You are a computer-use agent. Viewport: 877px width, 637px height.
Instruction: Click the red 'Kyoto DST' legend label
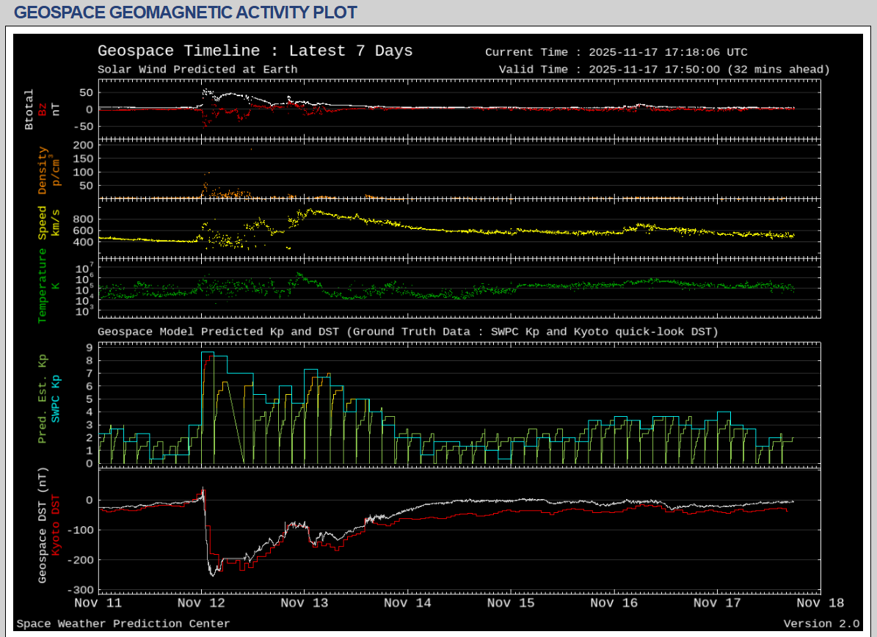[56, 525]
